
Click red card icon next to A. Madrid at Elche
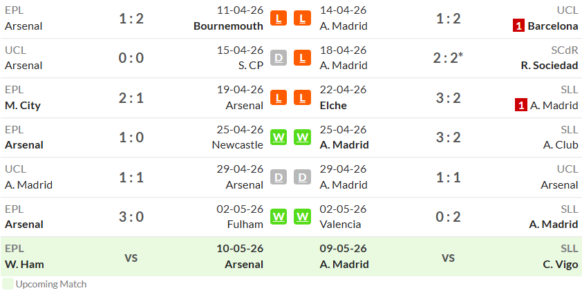pyautogui.click(x=520, y=106)
